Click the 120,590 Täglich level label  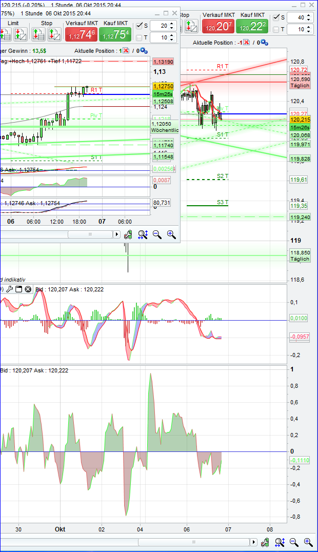300,83
